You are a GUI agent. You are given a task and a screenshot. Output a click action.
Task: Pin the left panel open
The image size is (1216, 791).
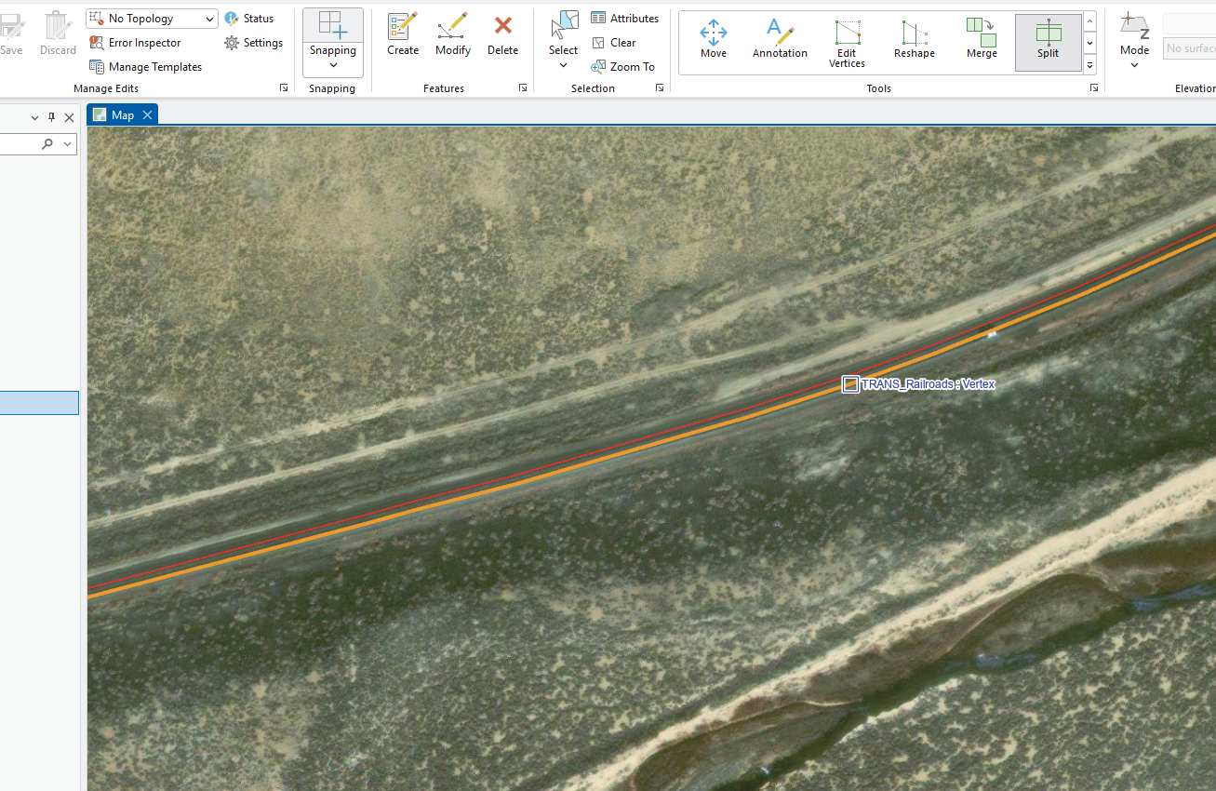51,117
